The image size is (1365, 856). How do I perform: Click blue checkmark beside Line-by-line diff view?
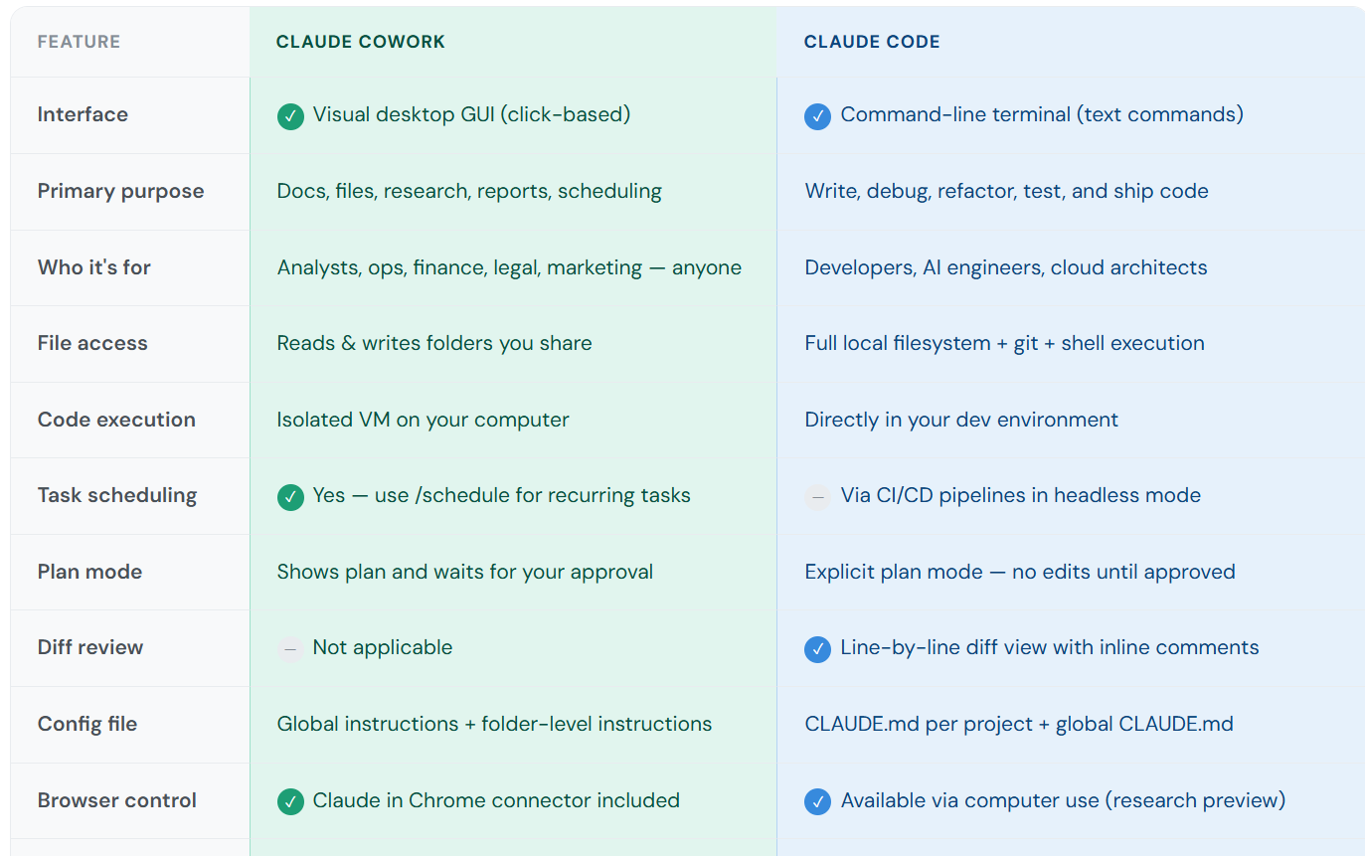(x=817, y=649)
